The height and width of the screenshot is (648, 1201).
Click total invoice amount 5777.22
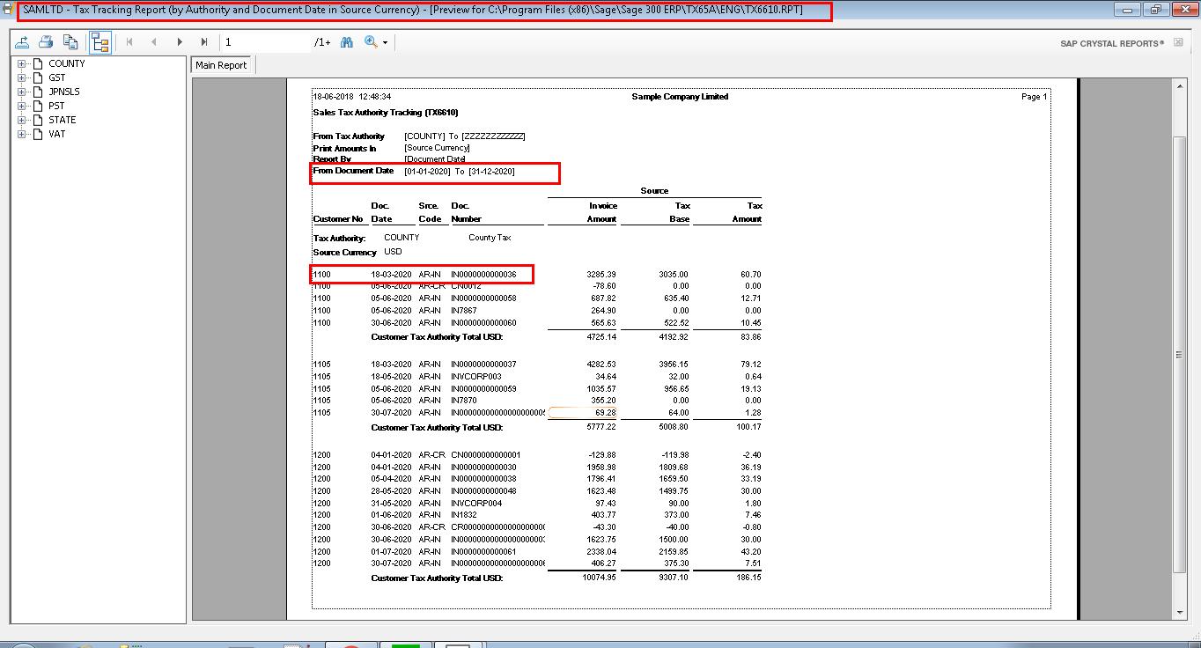pos(601,428)
